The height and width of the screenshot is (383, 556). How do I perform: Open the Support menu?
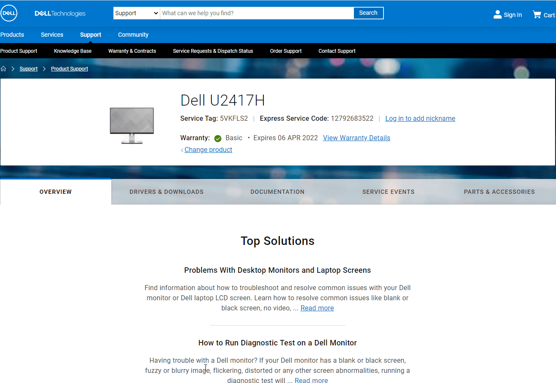tap(91, 35)
